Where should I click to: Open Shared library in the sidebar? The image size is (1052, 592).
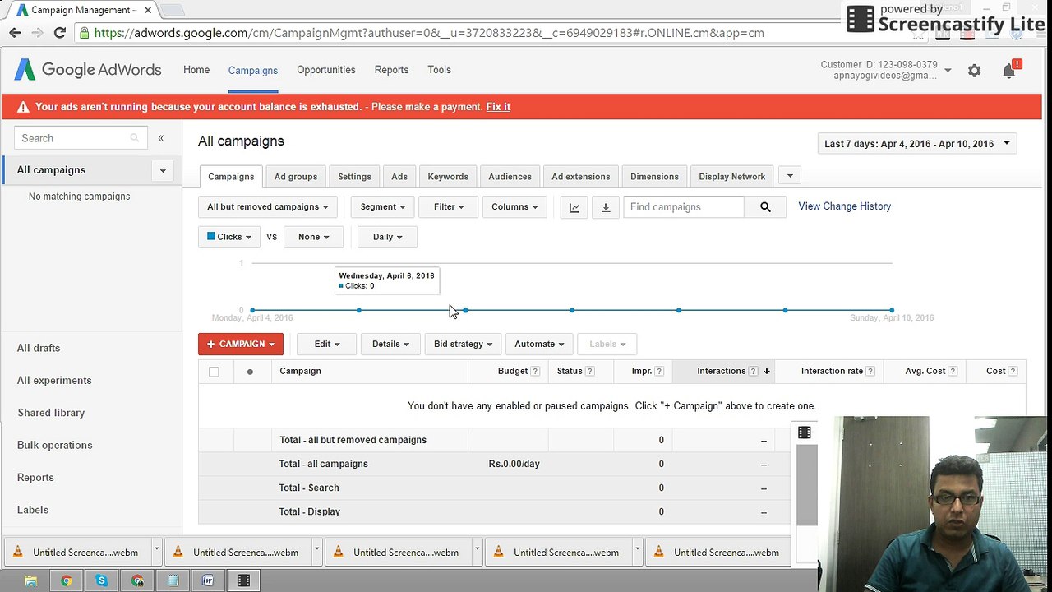51,413
